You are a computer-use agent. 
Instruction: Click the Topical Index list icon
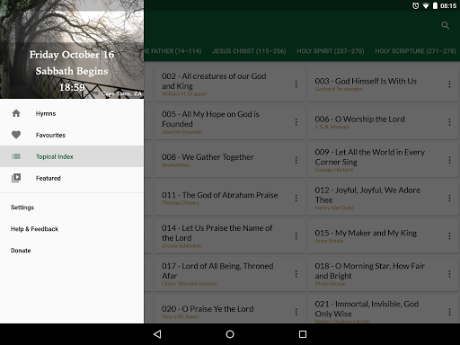(x=16, y=156)
